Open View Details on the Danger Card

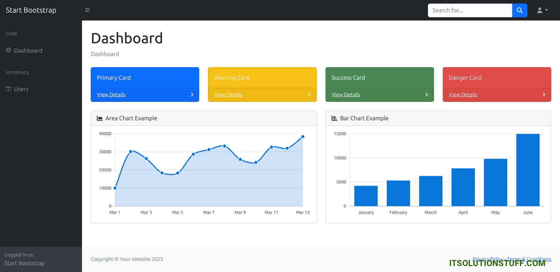tap(463, 95)
